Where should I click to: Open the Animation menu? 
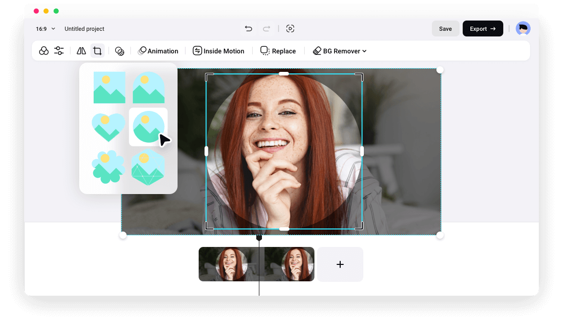(x=158, y=51)
